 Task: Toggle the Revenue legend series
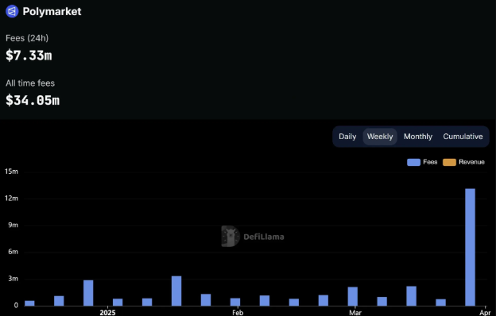(x=463, y=162)
